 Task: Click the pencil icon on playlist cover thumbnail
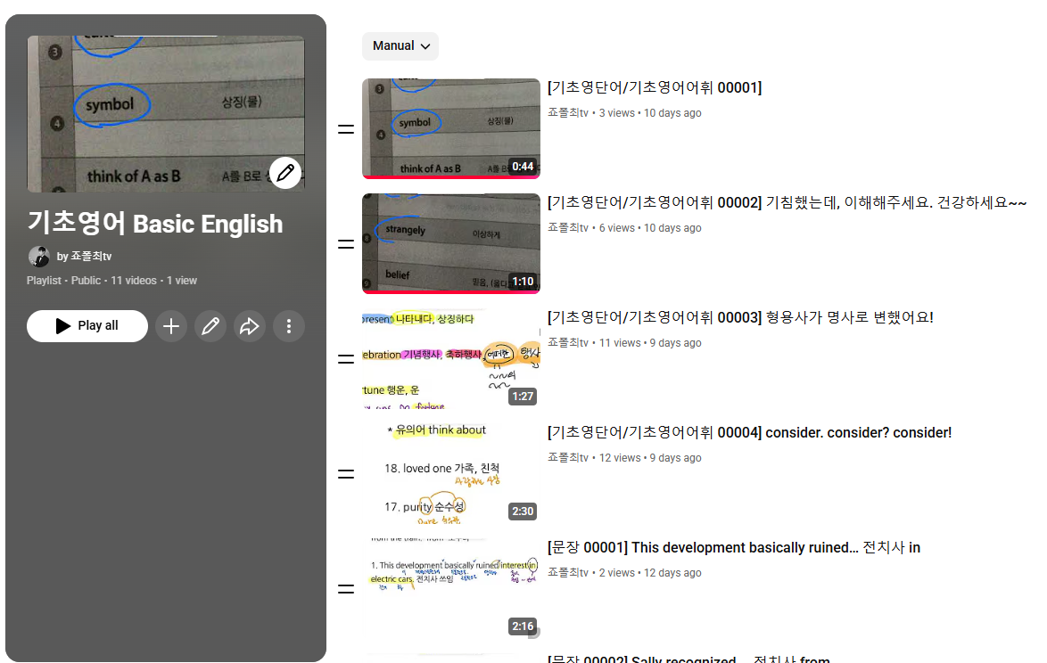click(285, 173)
